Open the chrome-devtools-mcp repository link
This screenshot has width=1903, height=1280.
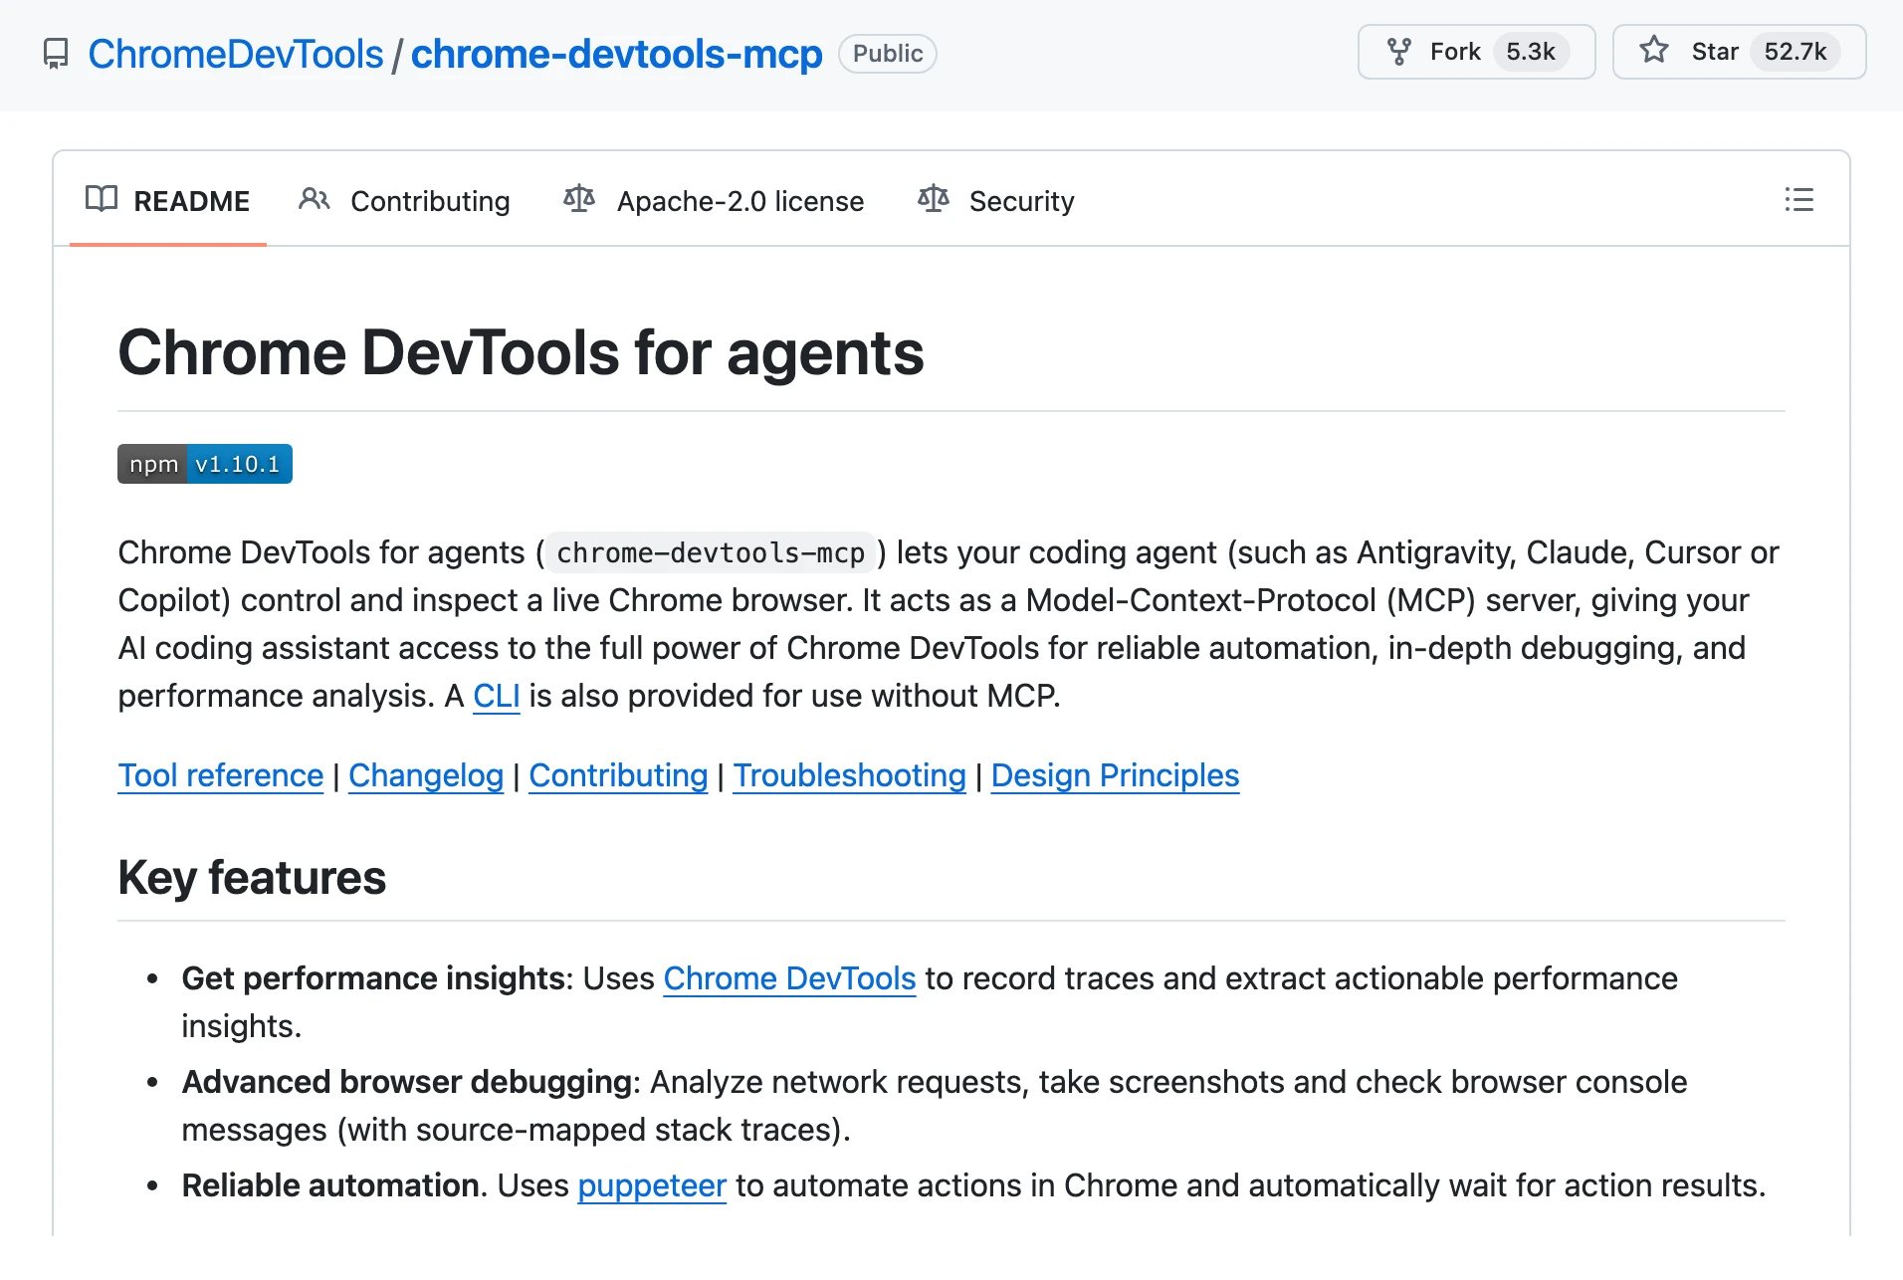(x=617, y=54)
